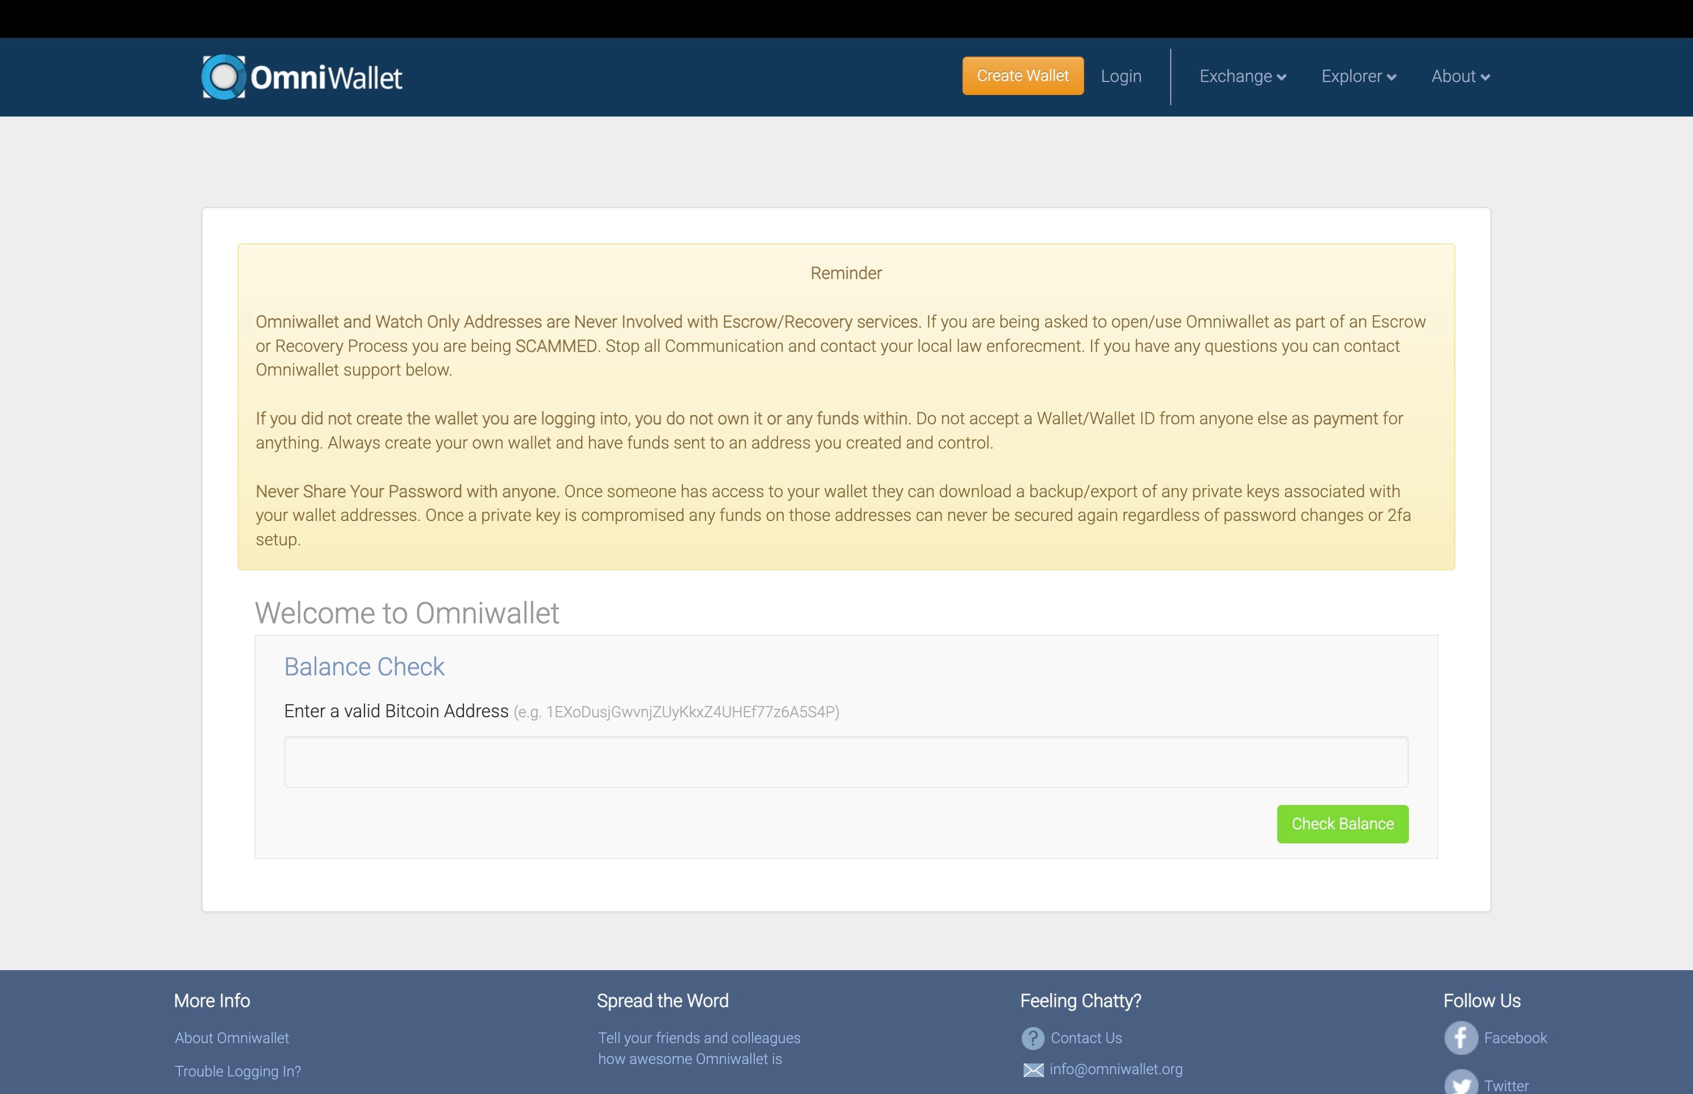Open the Login link
Image resolution: width=1693 pixels, height=1094 pixels.
coord(1121,76)
